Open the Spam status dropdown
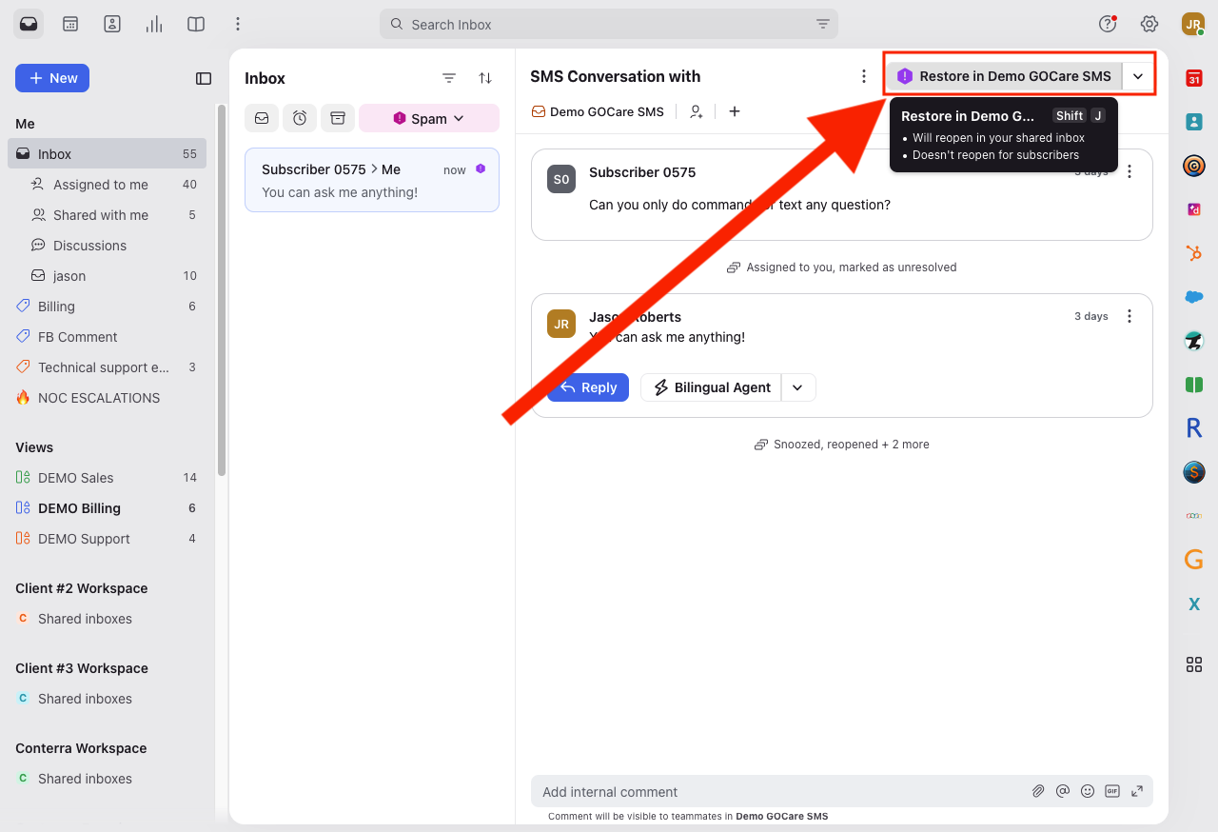Image resolution: width=1218 pixels, height=832 pixels. click(x=429, y=118)
